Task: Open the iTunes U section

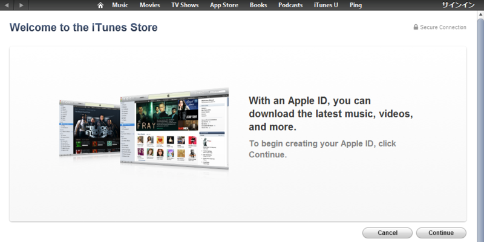Action: coord(326,5)
